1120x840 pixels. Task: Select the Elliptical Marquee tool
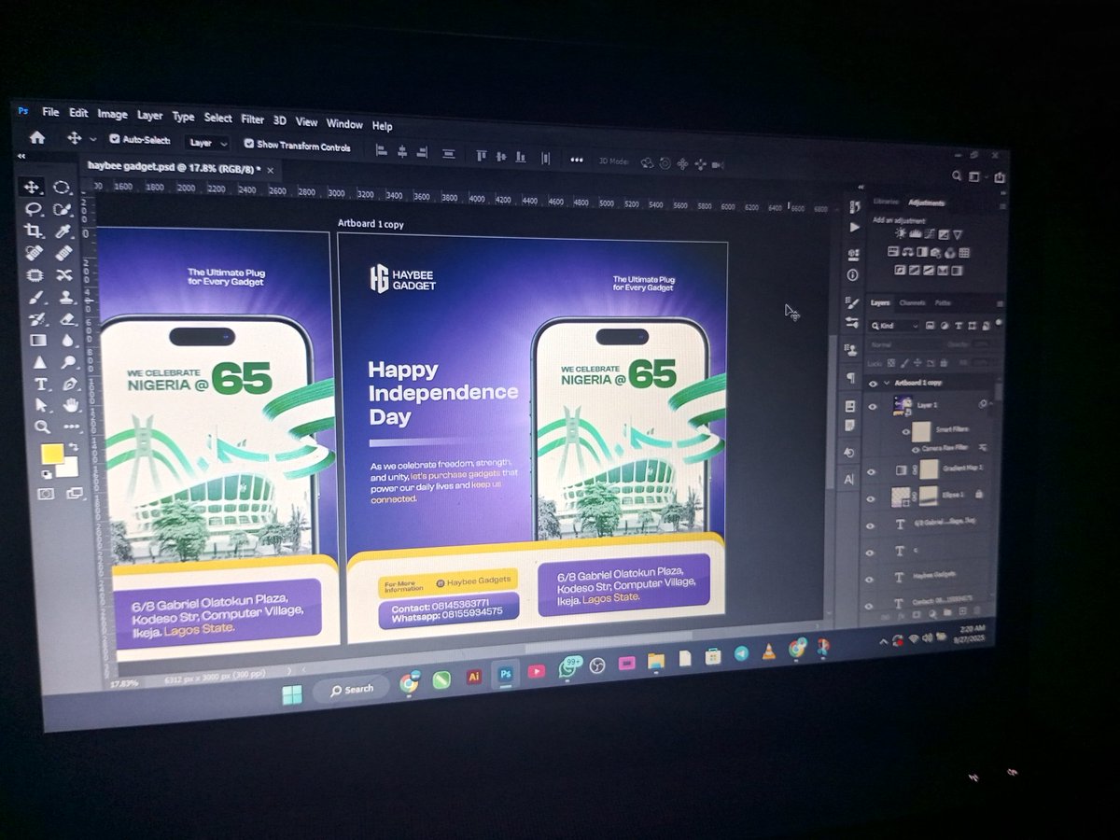(x=62, y=188)
